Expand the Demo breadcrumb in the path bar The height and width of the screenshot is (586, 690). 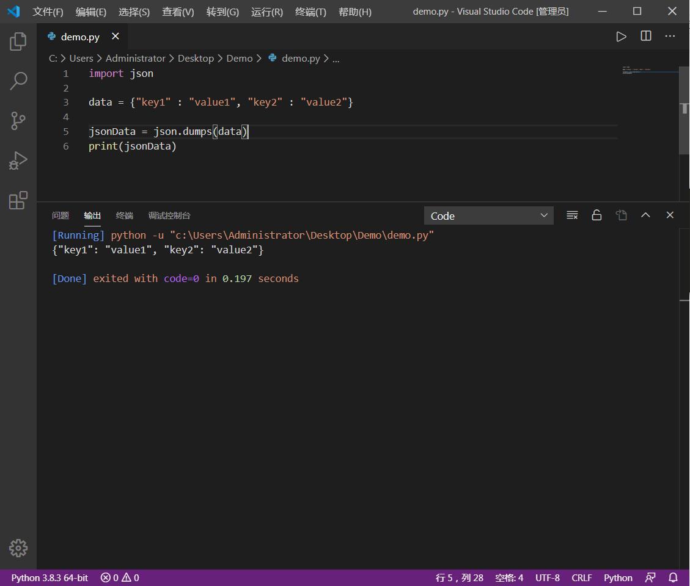239,58
